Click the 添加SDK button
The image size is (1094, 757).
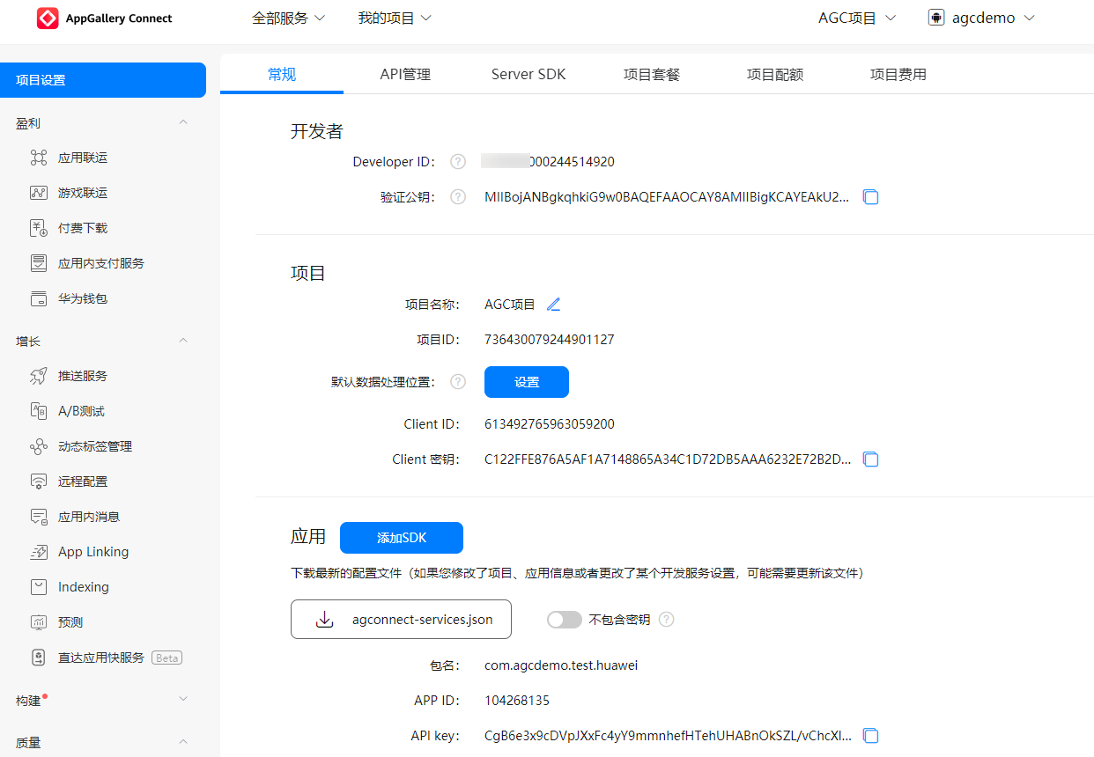click(x=401, y=538)
